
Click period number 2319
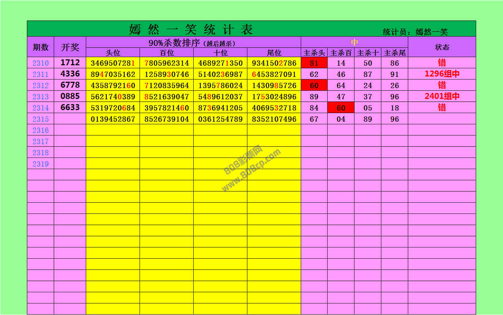click(40, 164)
